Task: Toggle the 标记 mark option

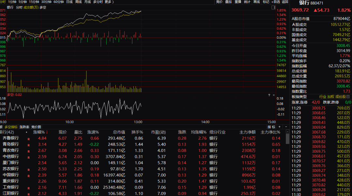Action: [266, 2]
